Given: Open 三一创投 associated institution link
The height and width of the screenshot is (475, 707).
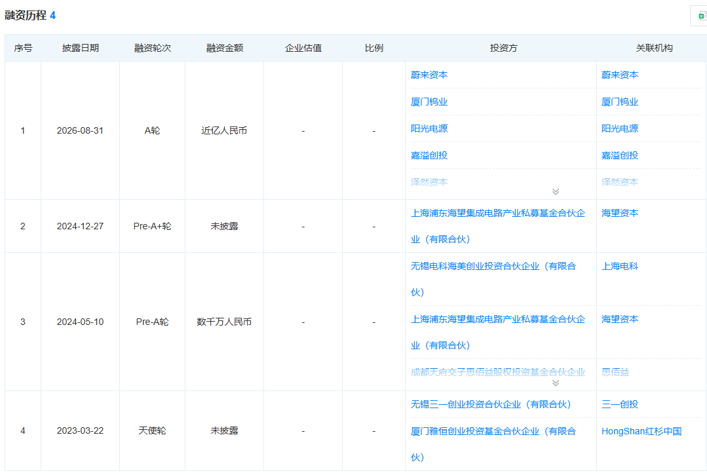Looking at the screenshot, I should tap(620, 405).
